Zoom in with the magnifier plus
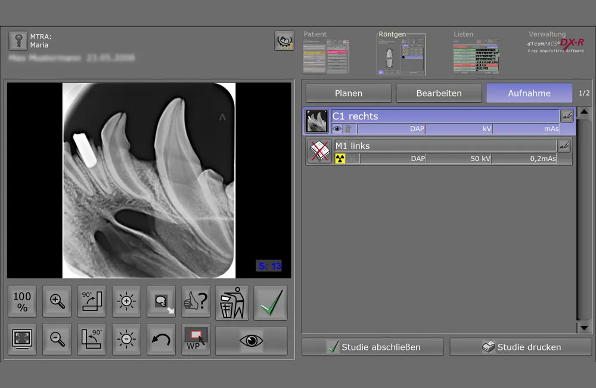596x388 pixels. pos(57,301)
